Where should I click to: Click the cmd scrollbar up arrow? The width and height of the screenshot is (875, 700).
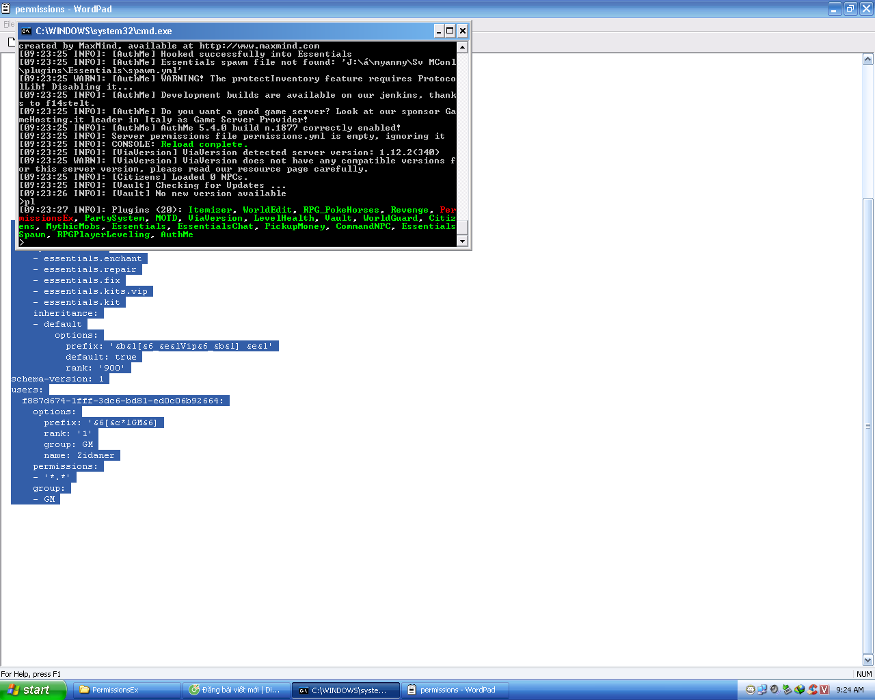462,47
